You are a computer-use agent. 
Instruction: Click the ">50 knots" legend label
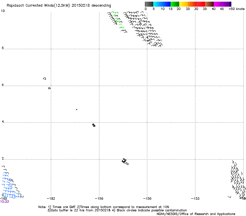pos(236,9)
